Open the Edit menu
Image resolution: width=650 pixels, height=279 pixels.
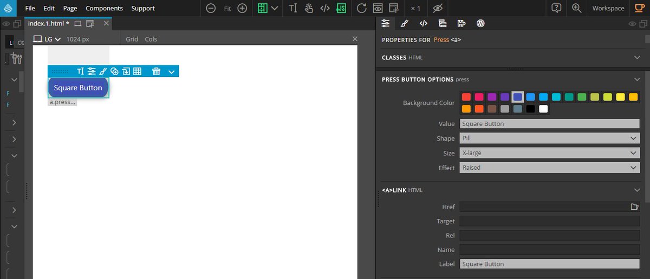(49, 8)
